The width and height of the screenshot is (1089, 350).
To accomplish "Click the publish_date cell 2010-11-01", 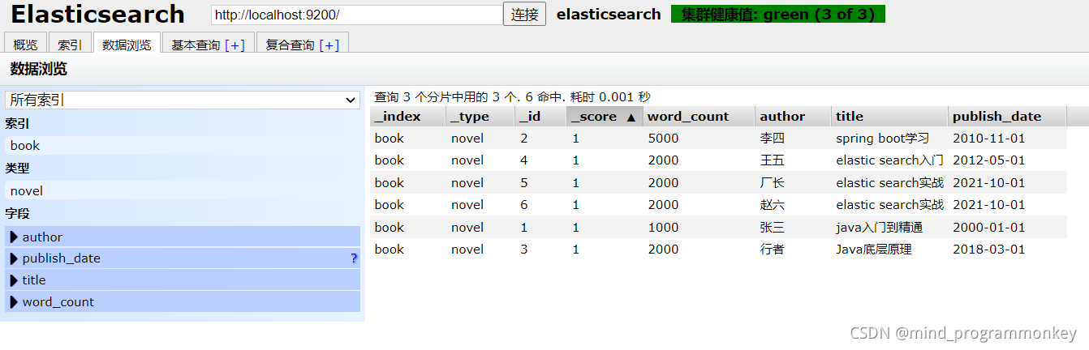I will point(989,139).
